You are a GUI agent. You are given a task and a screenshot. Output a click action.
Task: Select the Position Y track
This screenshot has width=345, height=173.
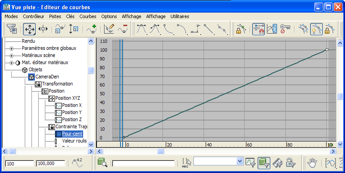click(72, 112)
